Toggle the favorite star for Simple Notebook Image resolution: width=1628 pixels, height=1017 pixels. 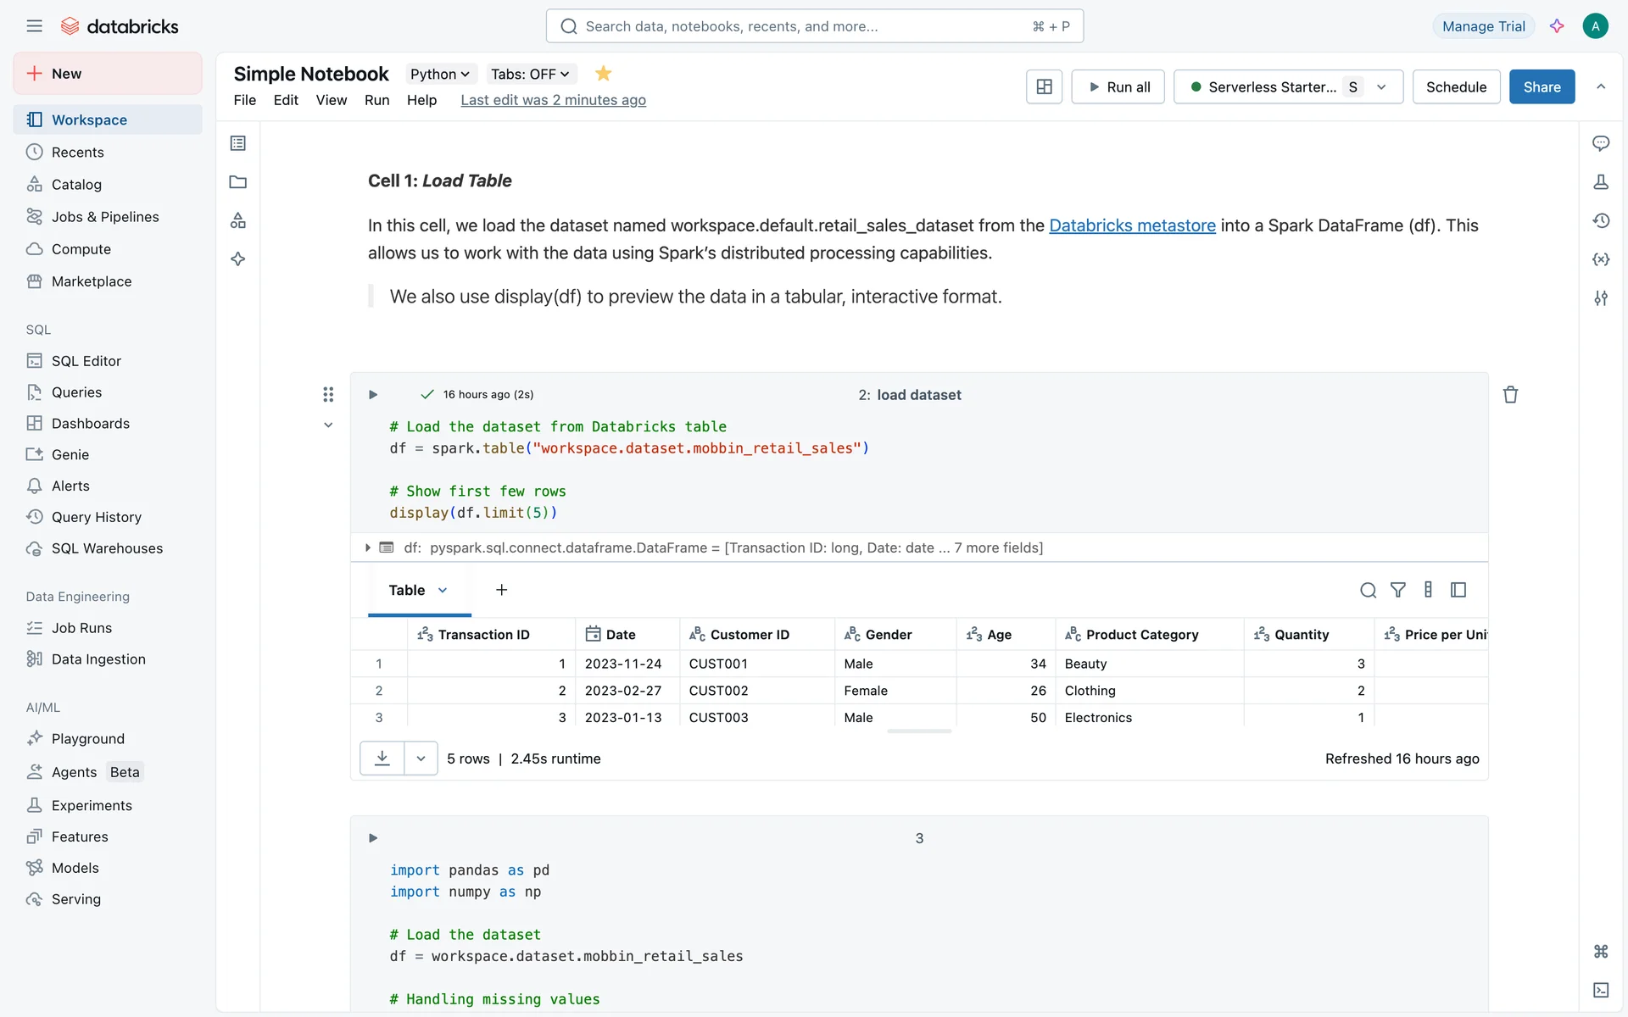[x=603, y=74]
